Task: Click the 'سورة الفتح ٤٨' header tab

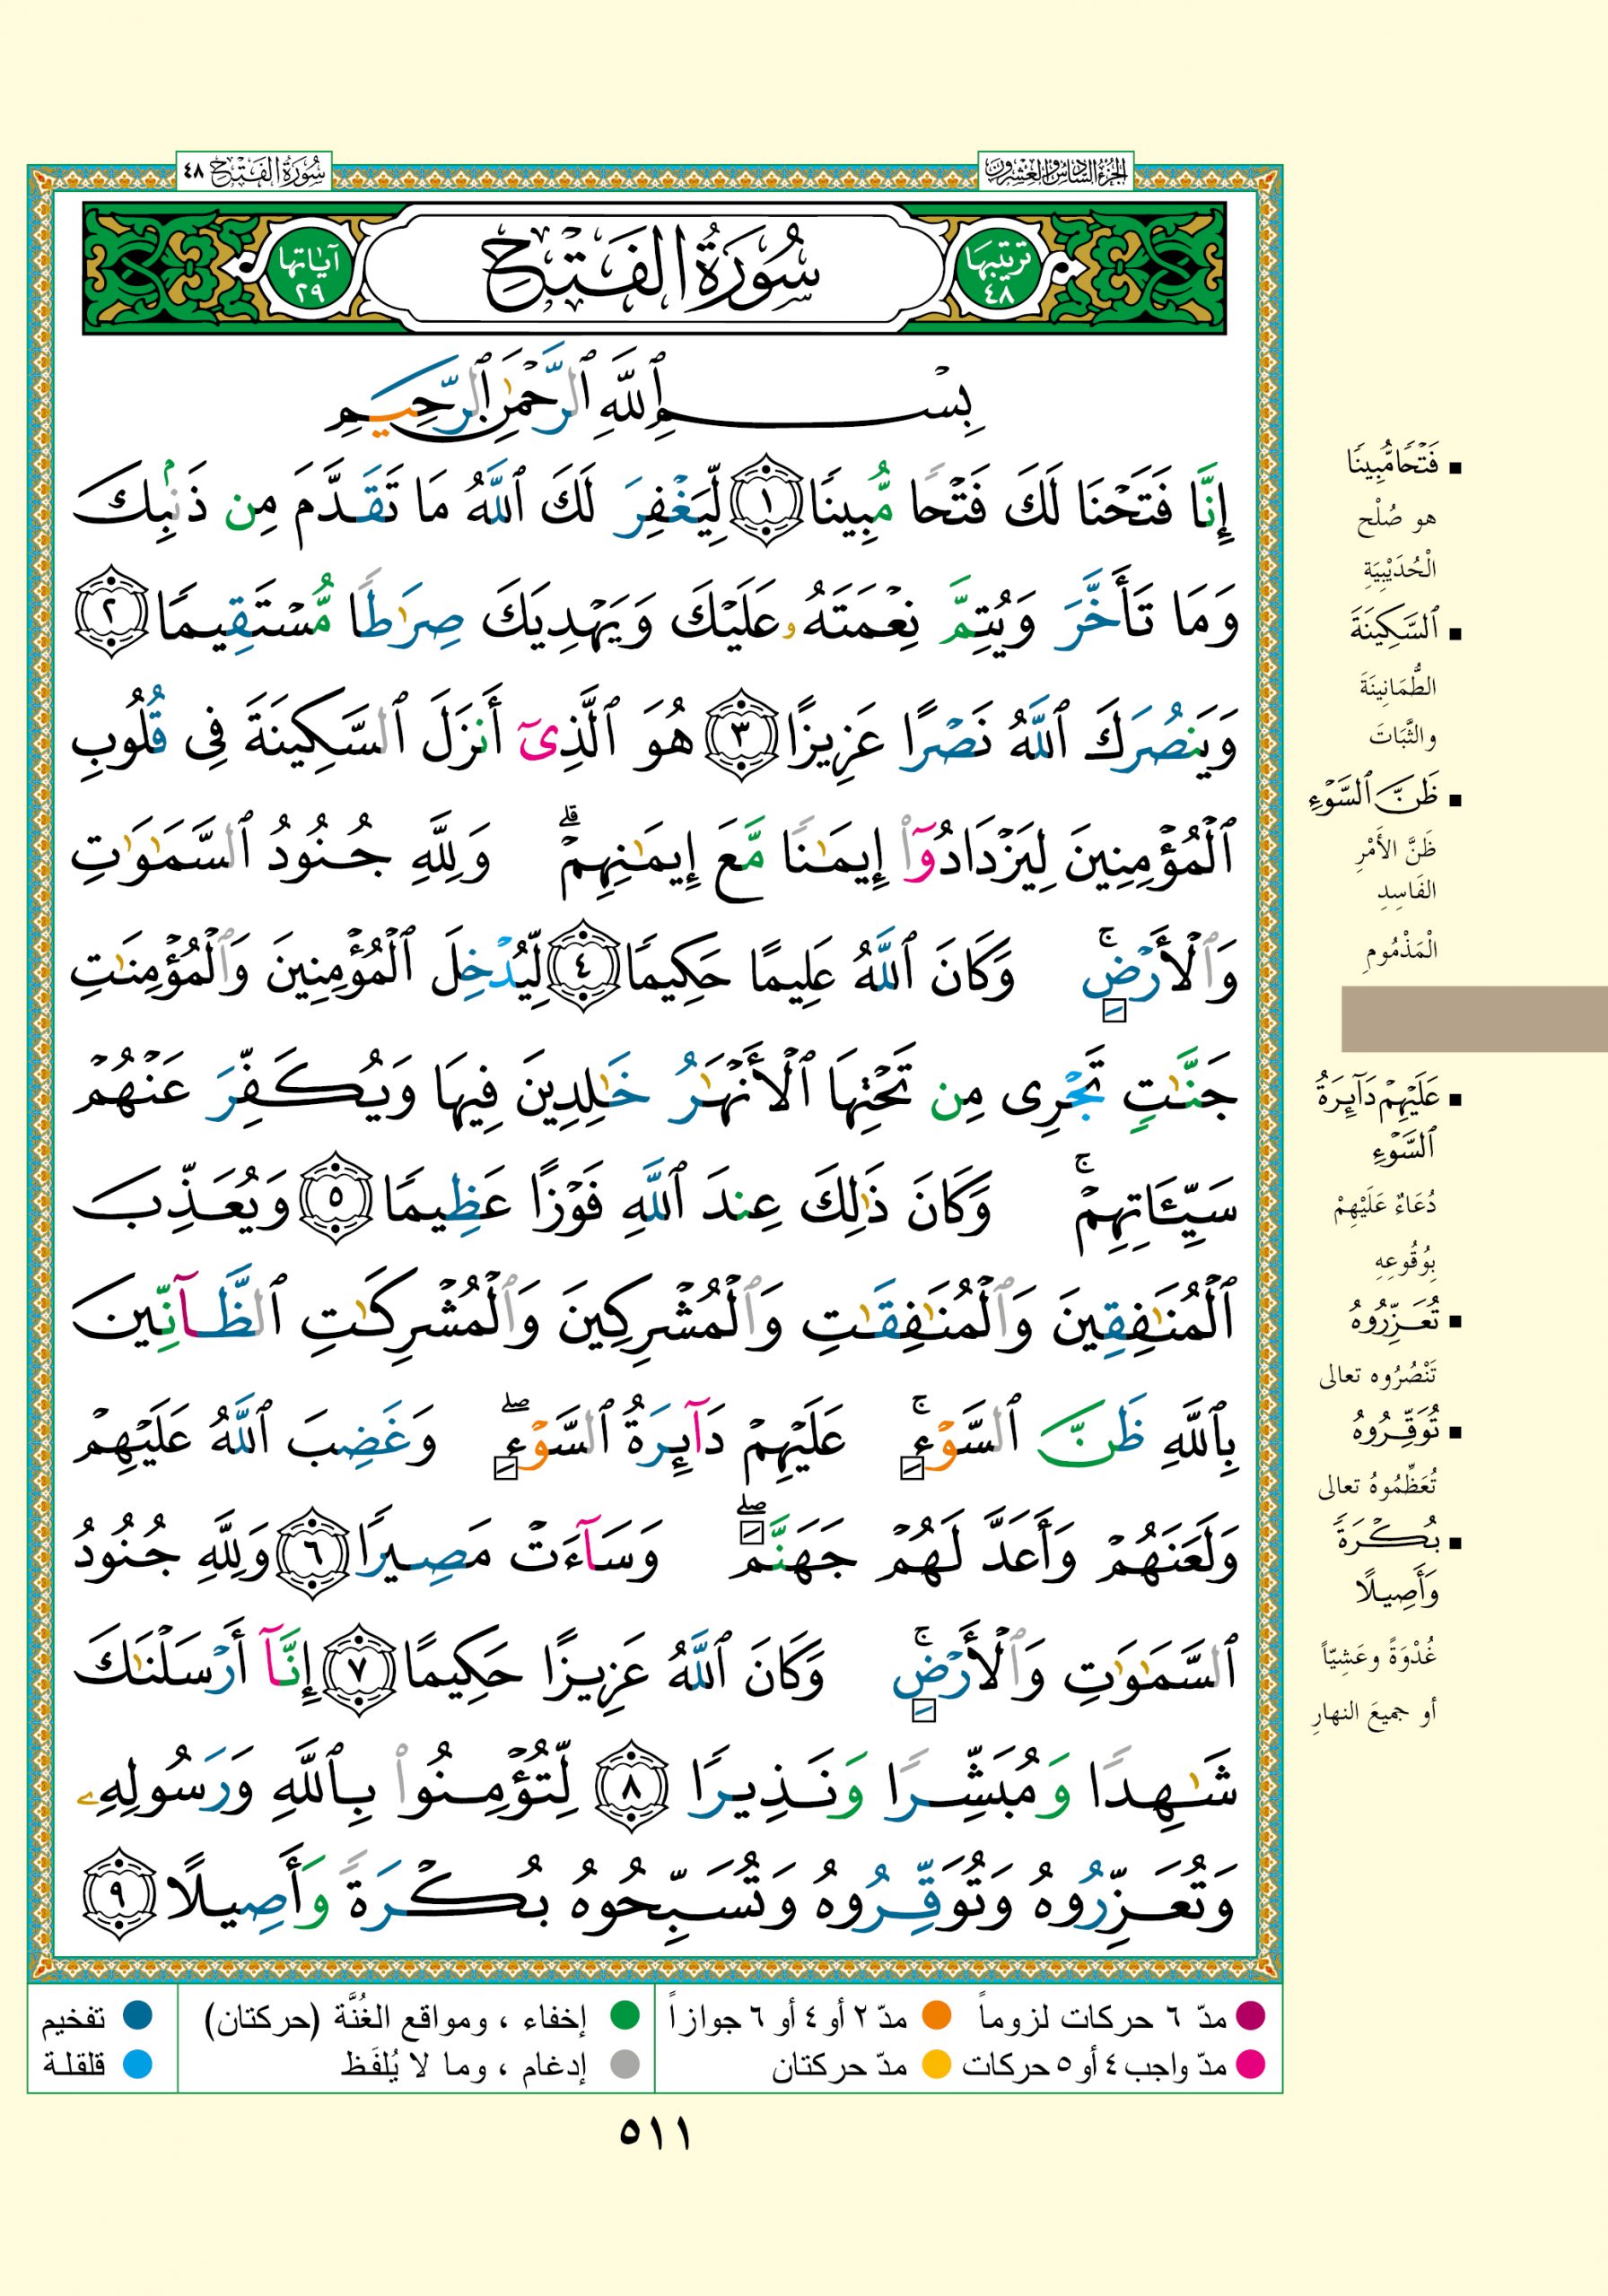Action: tap(254, 173)
